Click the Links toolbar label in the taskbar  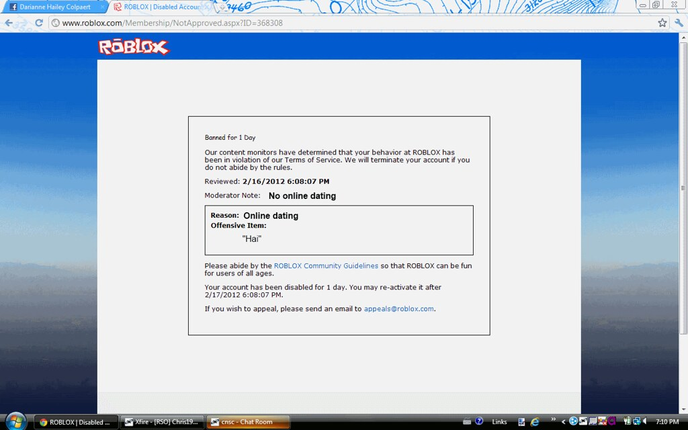(499, 422)
